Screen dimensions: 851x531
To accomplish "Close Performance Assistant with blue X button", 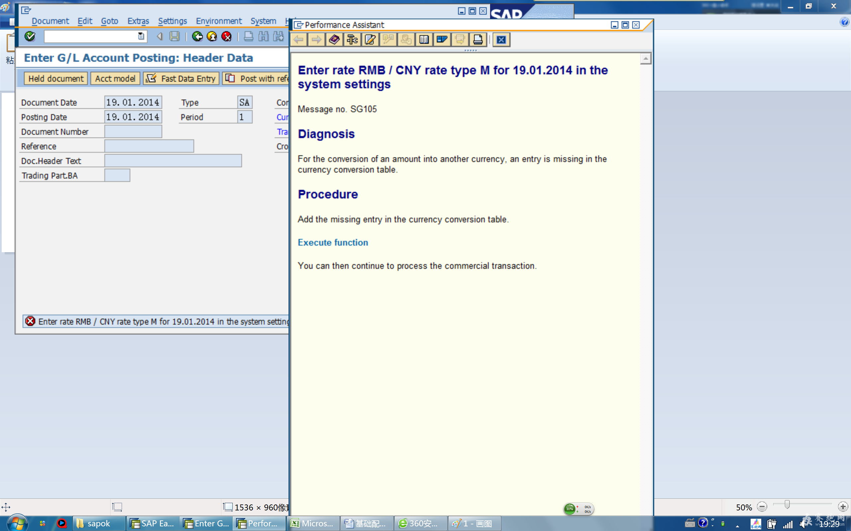I will coord(501,40).
